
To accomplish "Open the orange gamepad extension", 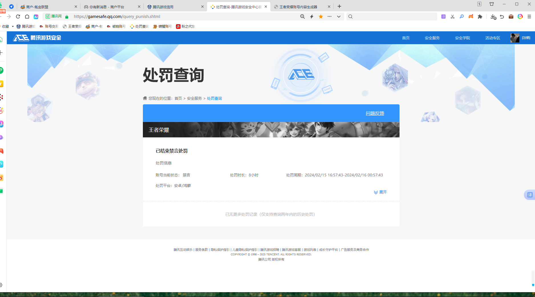I will point(471,17).
